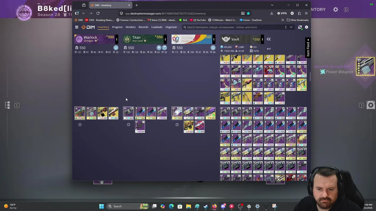This screenshot has width=376, height=211.
Task: Open the YouTube bookmark
Action: point(198,20)
